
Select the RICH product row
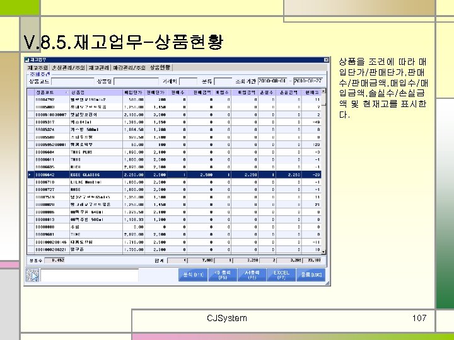pos(174,167)
